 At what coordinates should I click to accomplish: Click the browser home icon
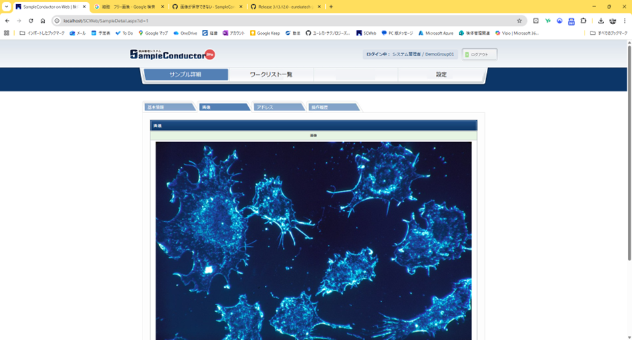(43, 21)
